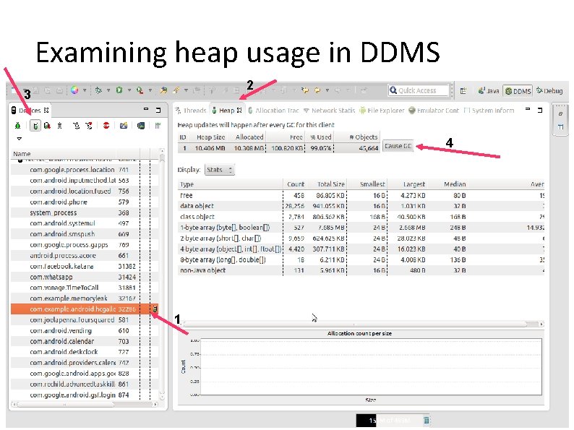Click the Devices list horizontal scrollbar
Viewport: 574px width, 430px height.
point(85,404)
